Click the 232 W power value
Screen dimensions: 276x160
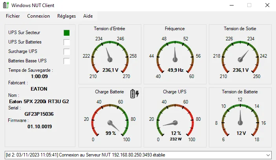(x=175, y=139)
